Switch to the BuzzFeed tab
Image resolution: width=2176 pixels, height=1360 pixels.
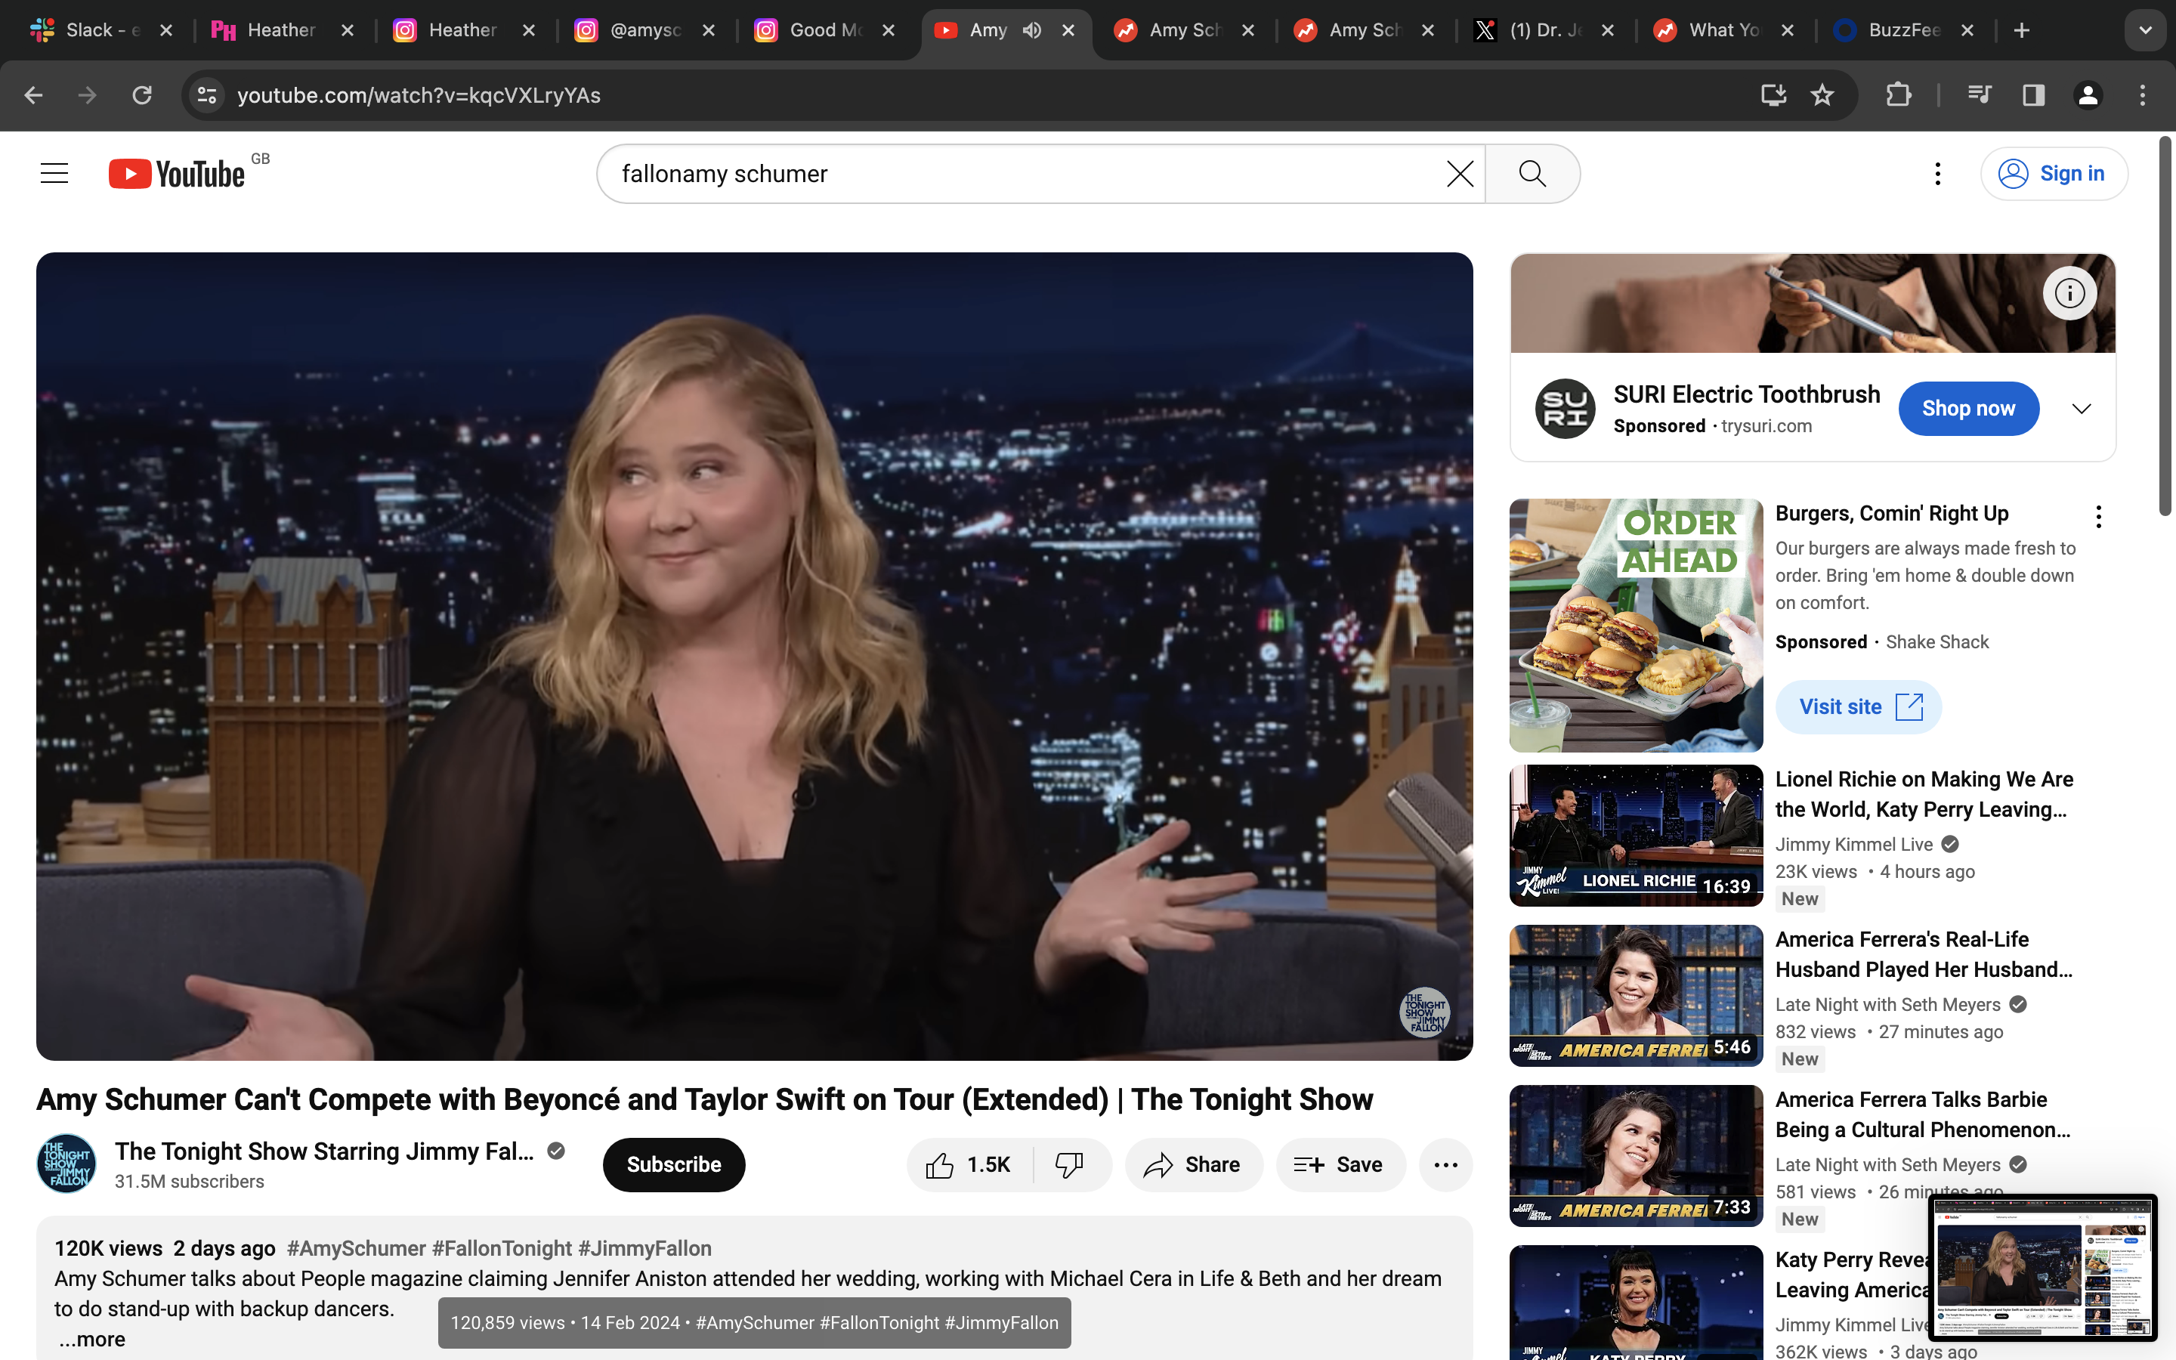(1906, 29)
